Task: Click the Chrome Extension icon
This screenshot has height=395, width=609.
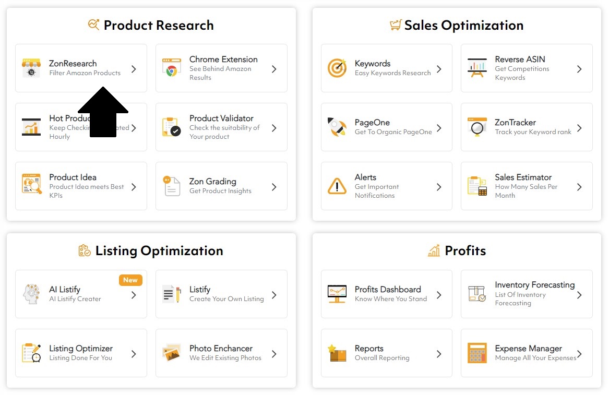Action: tap(172, 68)
